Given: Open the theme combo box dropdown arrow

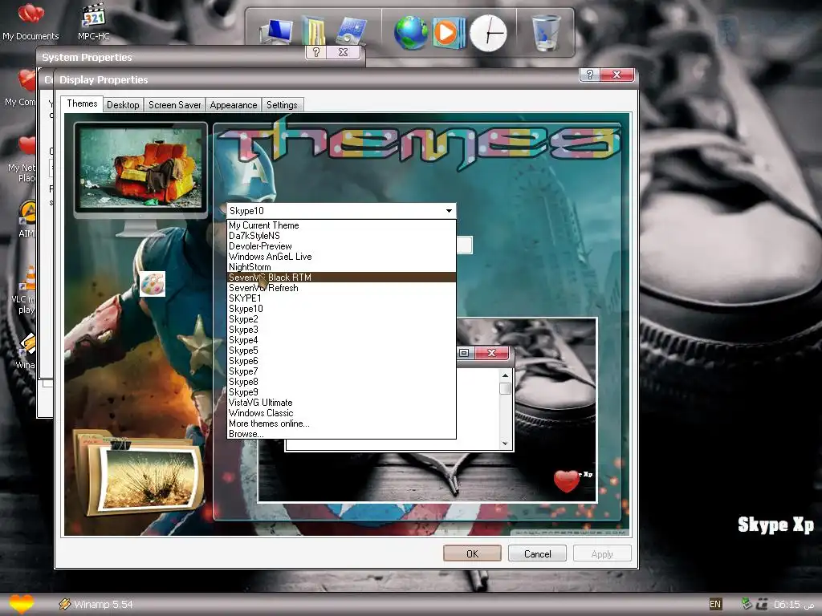Looking at the screenshot, I should point(449,211).
